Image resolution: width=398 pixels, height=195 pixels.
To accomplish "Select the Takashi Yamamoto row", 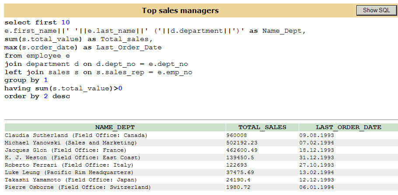I will click(201, 180).
